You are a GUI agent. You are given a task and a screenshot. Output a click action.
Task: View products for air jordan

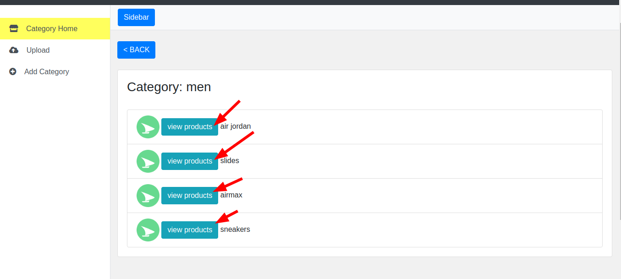(x=189, y=127)
